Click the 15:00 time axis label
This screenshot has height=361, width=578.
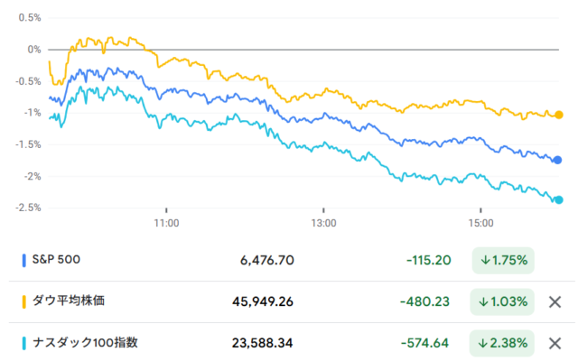480,222
